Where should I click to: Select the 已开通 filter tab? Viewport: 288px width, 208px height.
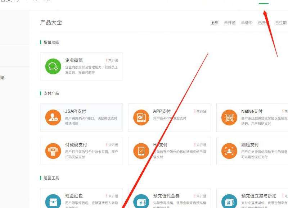point(264,23)
